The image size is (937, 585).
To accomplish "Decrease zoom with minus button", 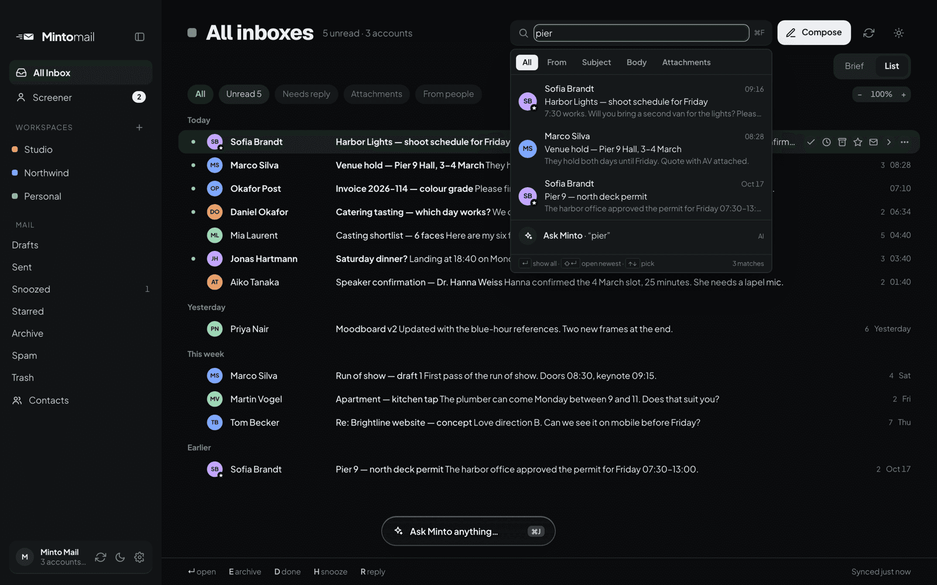I will pos(860,95).
